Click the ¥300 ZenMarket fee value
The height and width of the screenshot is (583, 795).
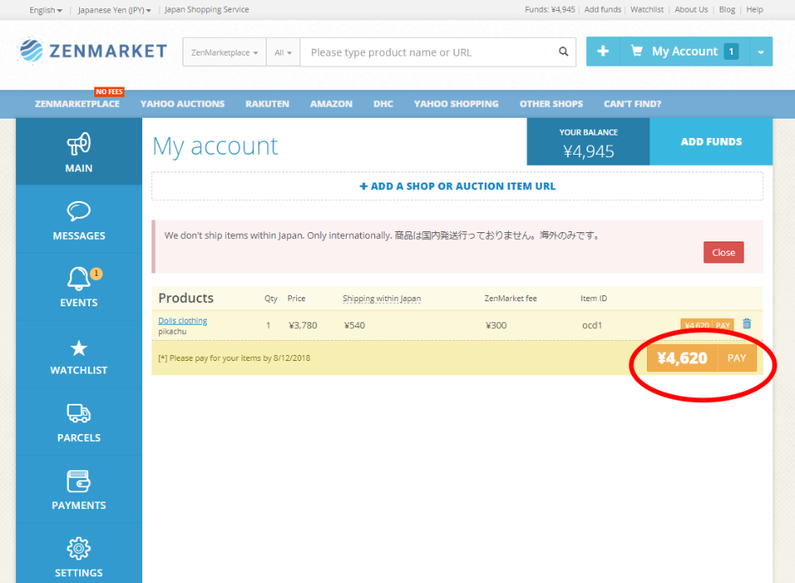coord(496,326)
